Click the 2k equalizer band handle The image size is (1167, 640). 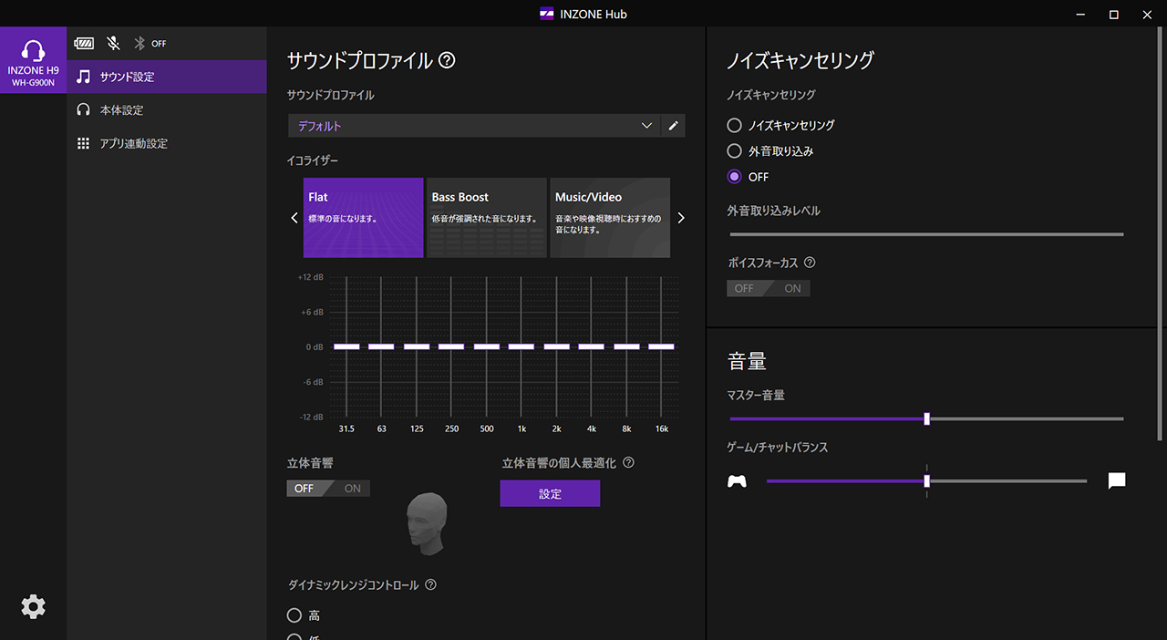tap(557, 346)
